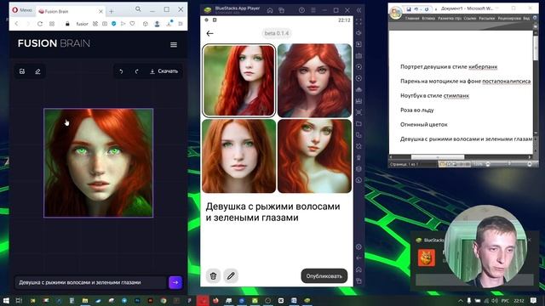Click the line 'Портрет девушки в стиле киберпанк'

(449, 66)
